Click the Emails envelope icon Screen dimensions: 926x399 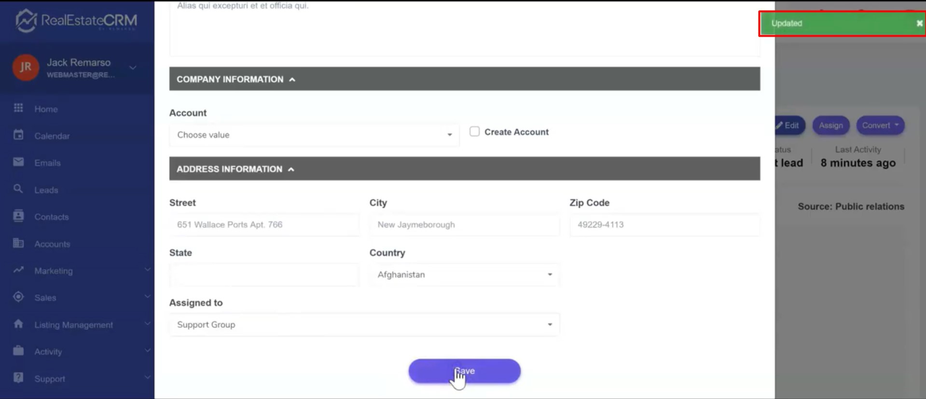point(18,162)
